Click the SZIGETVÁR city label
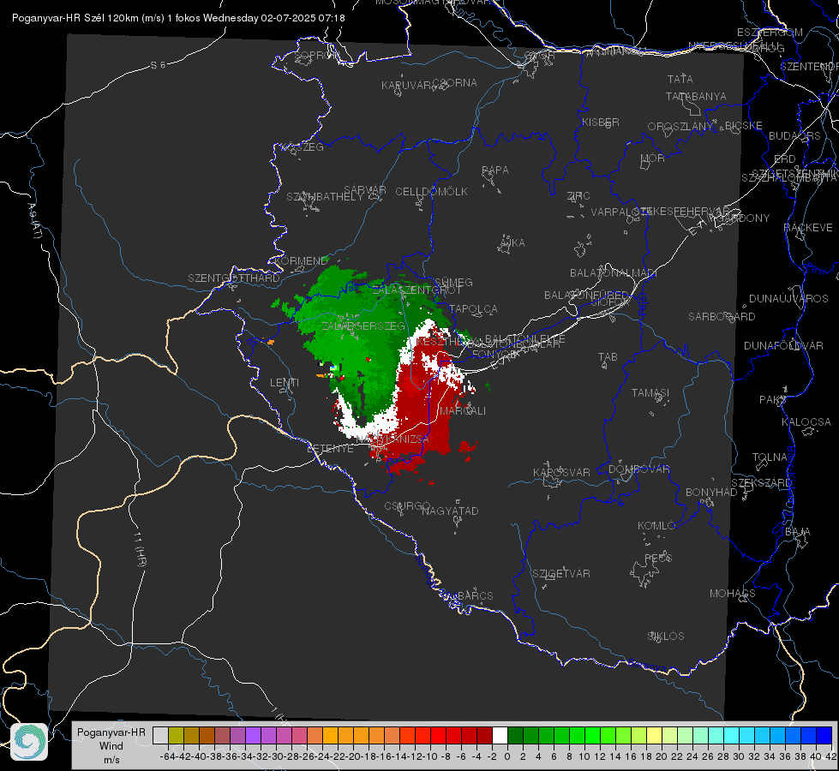Image resolution: width=839 pixels, height=771 pixels. coord(561,574)
